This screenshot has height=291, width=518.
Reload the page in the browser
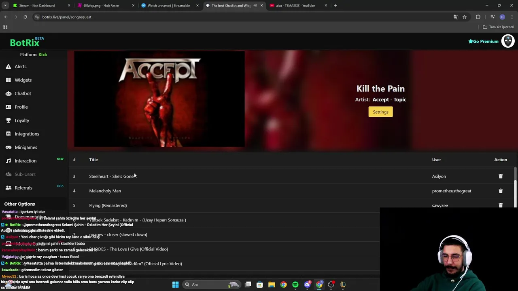tap(25, 17)
